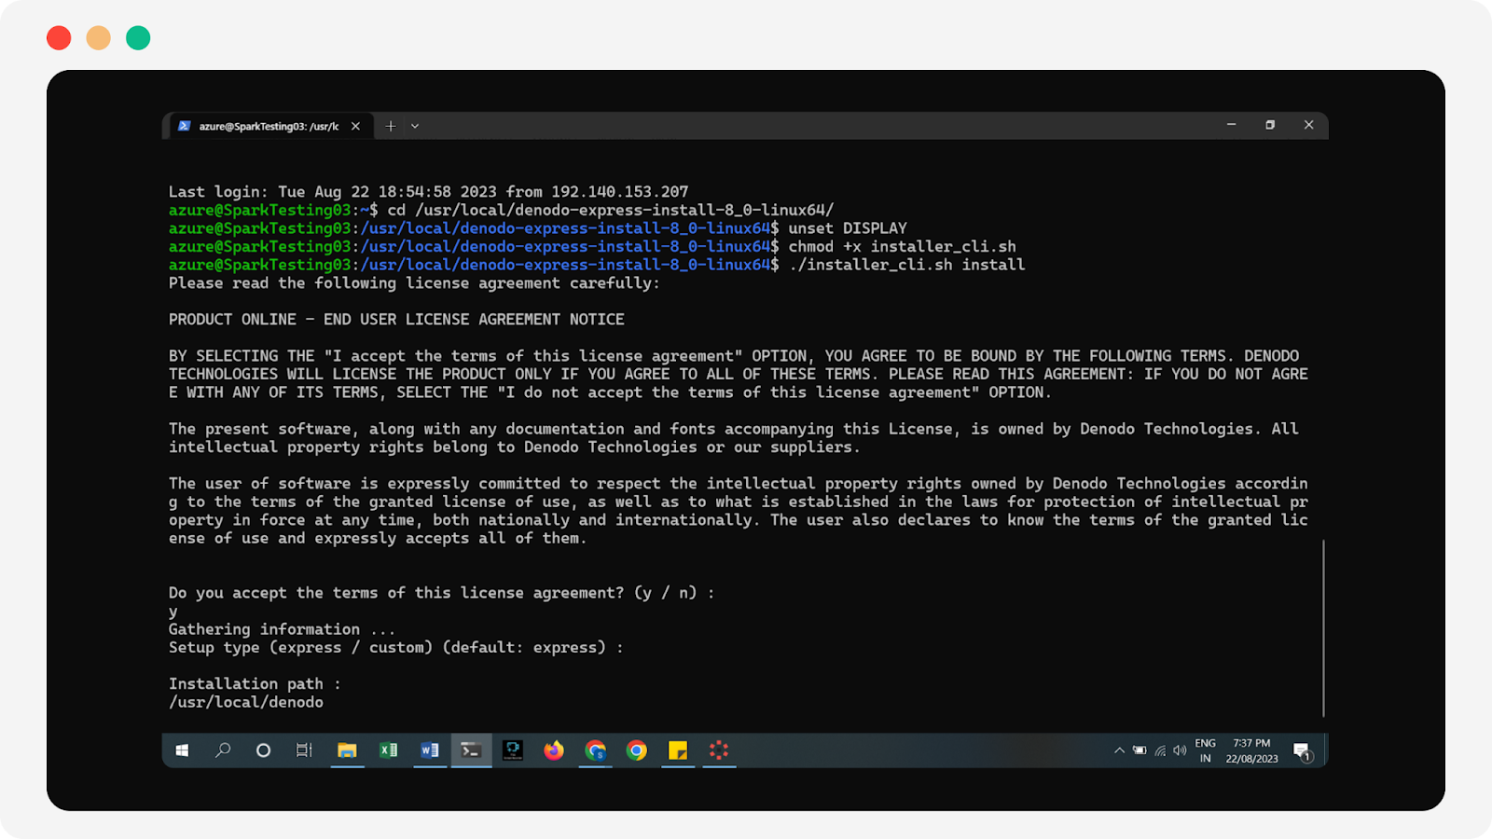Switch to Excel in the taskbar

coord(389,750)
